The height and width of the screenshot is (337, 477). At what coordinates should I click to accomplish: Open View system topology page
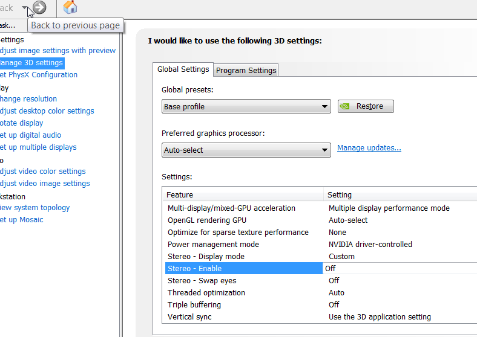pyautogui.click(x=35, y=208)
